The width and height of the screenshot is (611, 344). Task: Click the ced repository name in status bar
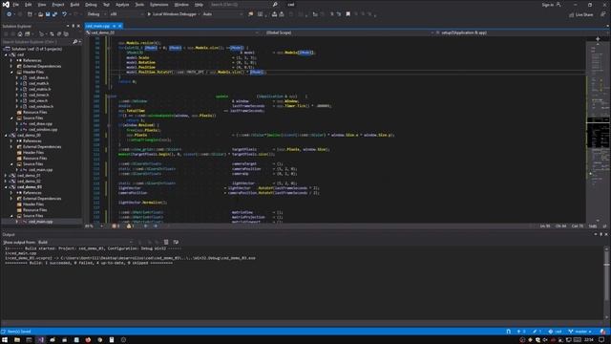tap(556, 332)
